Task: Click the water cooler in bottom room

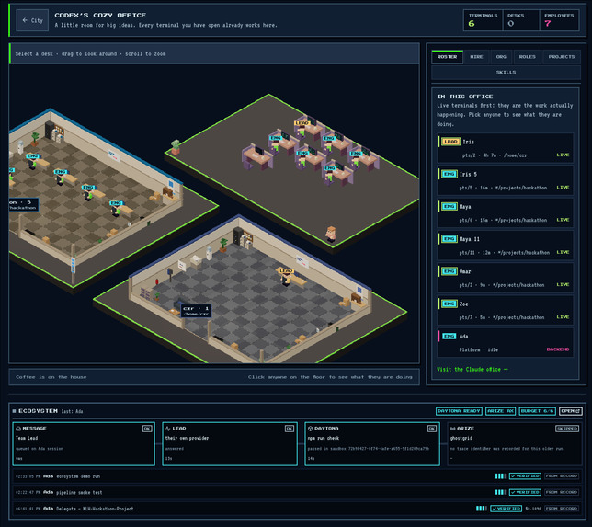Action: 209,253
